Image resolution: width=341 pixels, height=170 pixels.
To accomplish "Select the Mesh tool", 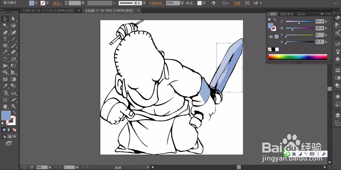I will 5,79.
